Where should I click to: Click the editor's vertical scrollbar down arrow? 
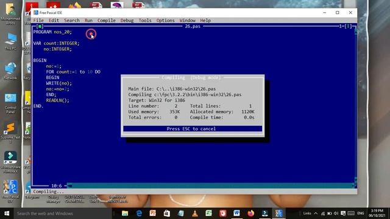(356, 179)
